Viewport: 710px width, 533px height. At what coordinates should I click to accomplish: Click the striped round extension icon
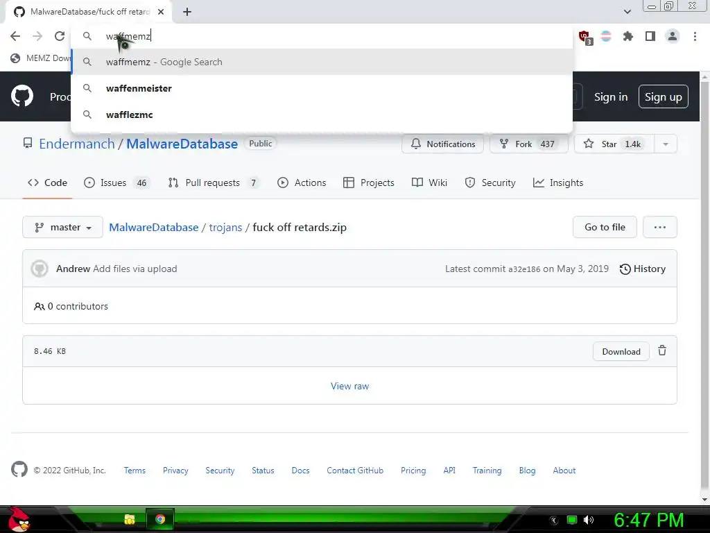tap(606, 36)
